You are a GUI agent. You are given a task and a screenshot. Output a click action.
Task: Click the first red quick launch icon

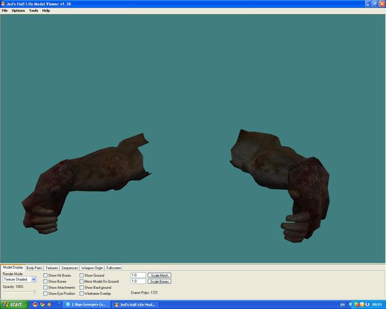[35, 304]
